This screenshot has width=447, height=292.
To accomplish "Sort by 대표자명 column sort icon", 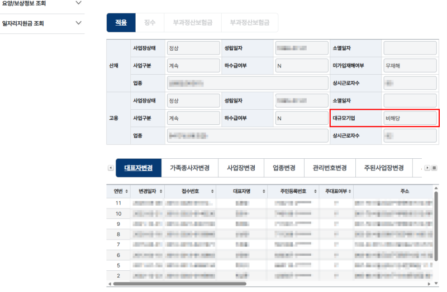I will point(264,191).
